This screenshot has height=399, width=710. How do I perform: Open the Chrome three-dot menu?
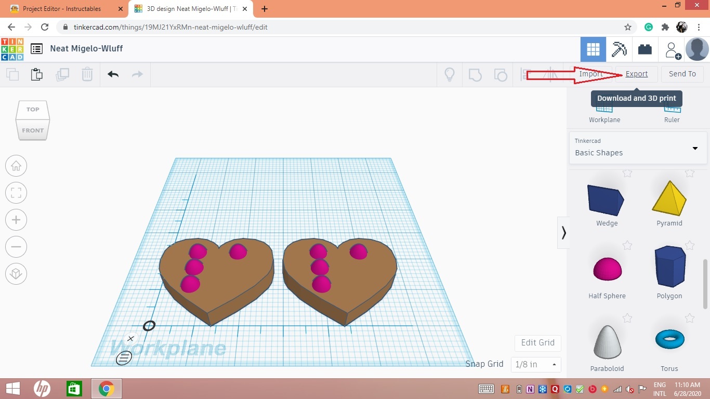pos(699,27)
